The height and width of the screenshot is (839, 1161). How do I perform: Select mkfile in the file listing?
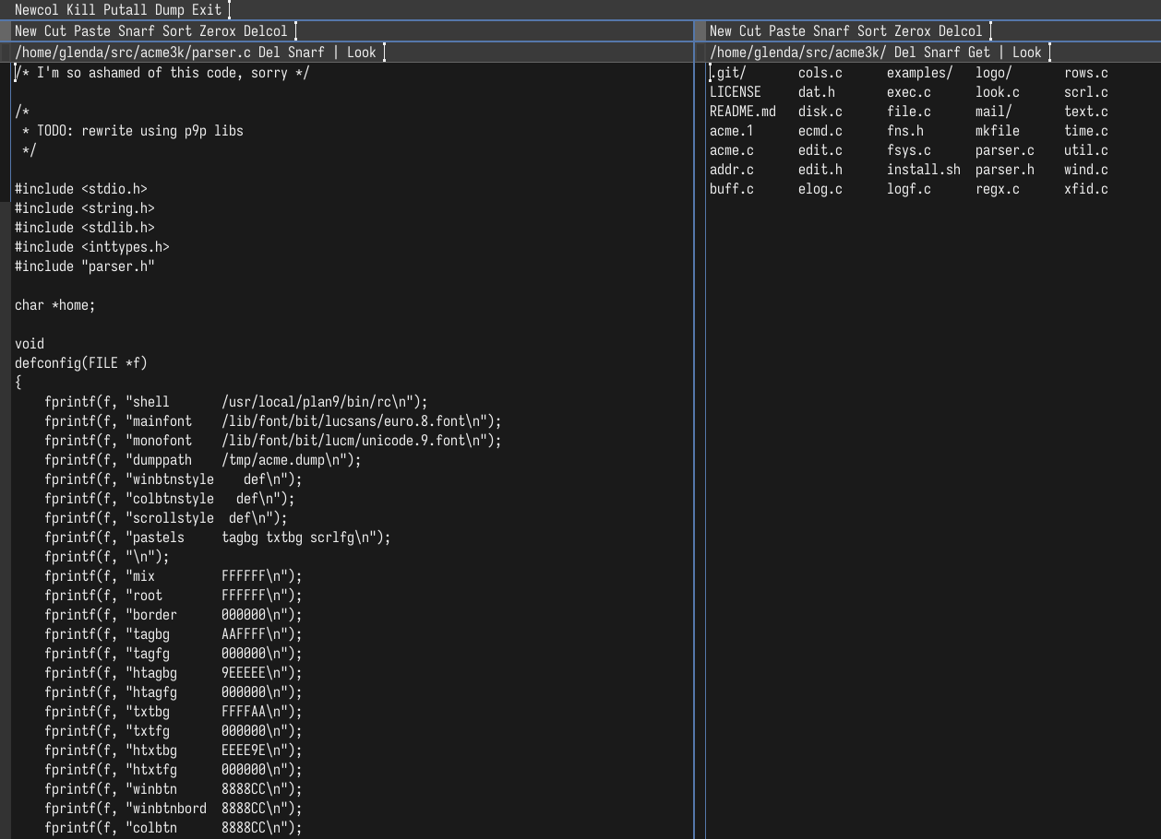pos(998,131)
